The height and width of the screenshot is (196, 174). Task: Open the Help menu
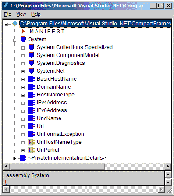coord(36,14)
